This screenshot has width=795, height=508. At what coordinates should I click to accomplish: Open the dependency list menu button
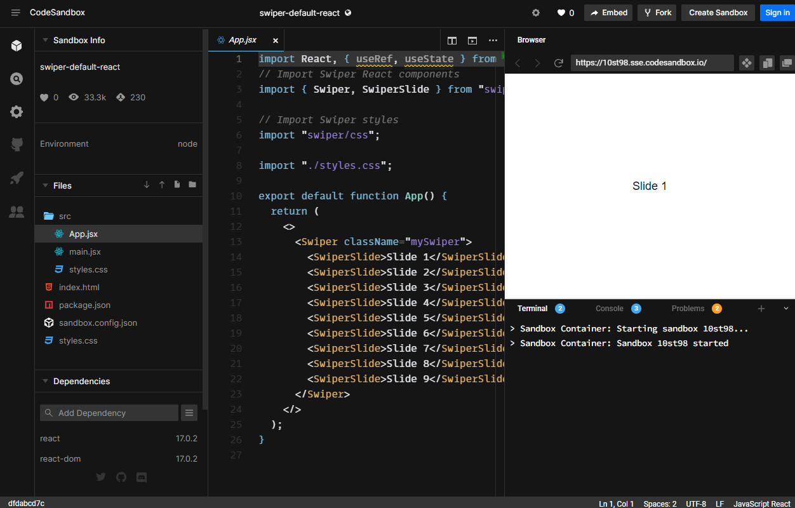pos(189,413)
